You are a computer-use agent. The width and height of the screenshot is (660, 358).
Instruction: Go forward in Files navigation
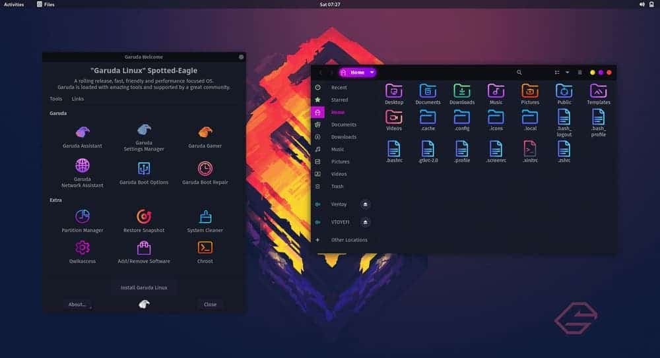click(331, 73)
